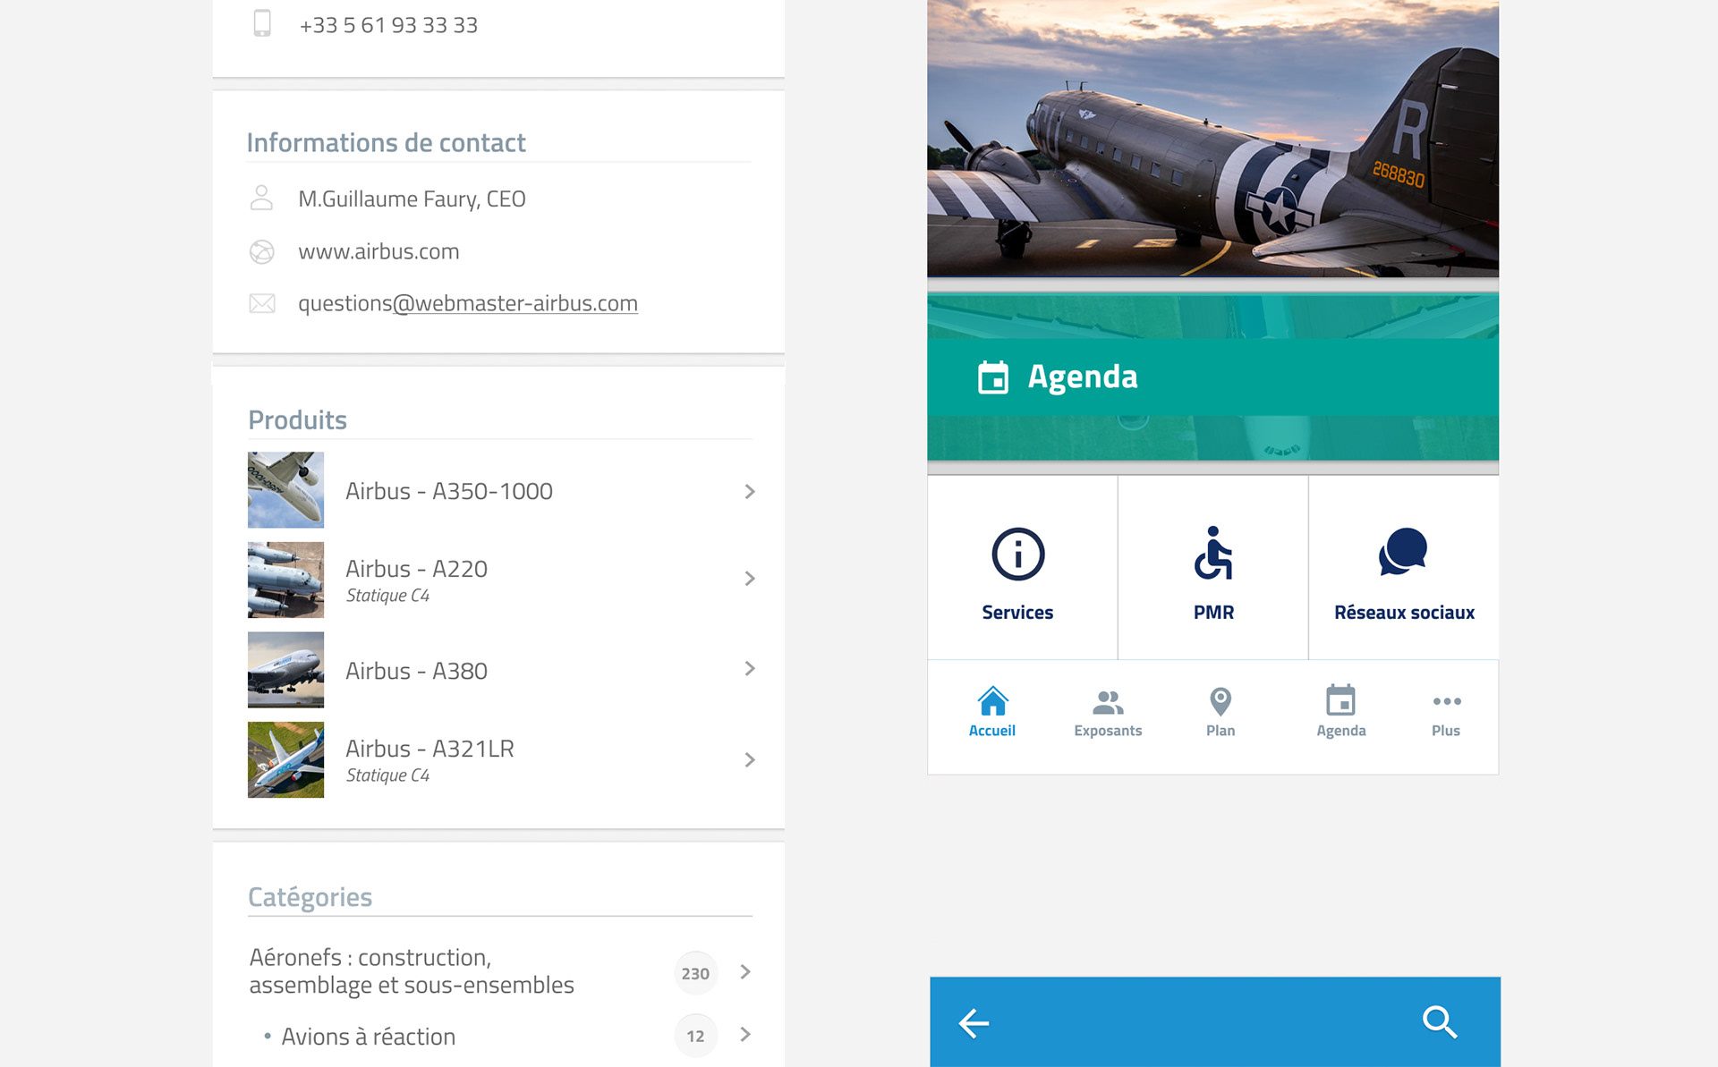Expand Airbus - A380 chevron

[750, 669]
